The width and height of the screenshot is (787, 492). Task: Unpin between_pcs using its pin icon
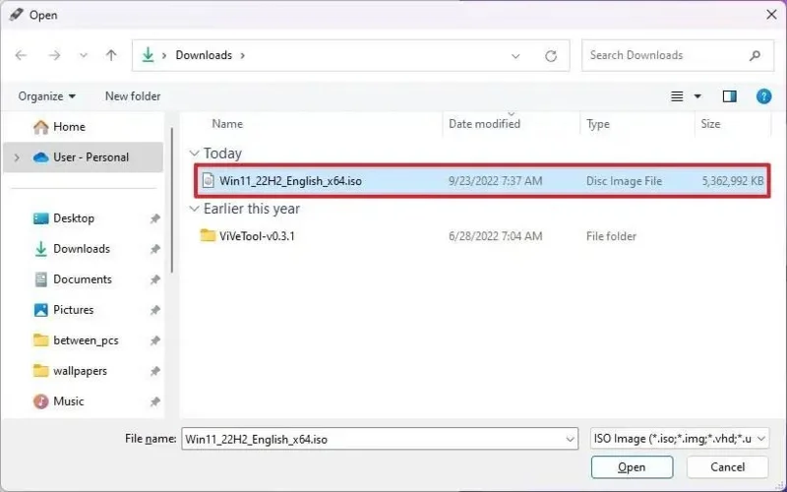pos(154,341)
